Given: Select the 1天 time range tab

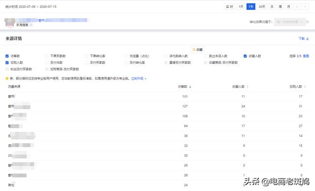Looking at the screenshot, I should click(241, 6).
